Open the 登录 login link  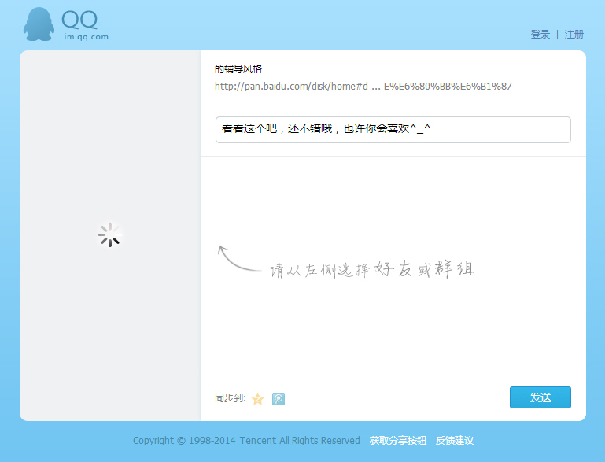point(540,35)
